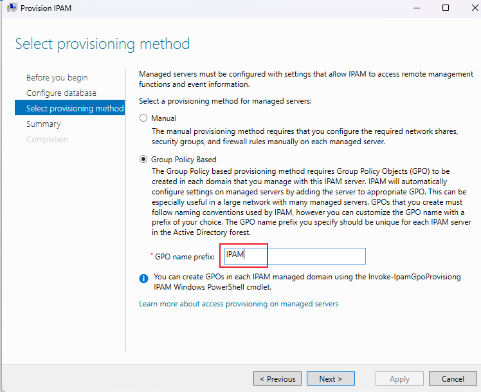The height and width of the screenshot is (392, 481).
Task: Close the Provision IPAM window
Action: point(475,8)
